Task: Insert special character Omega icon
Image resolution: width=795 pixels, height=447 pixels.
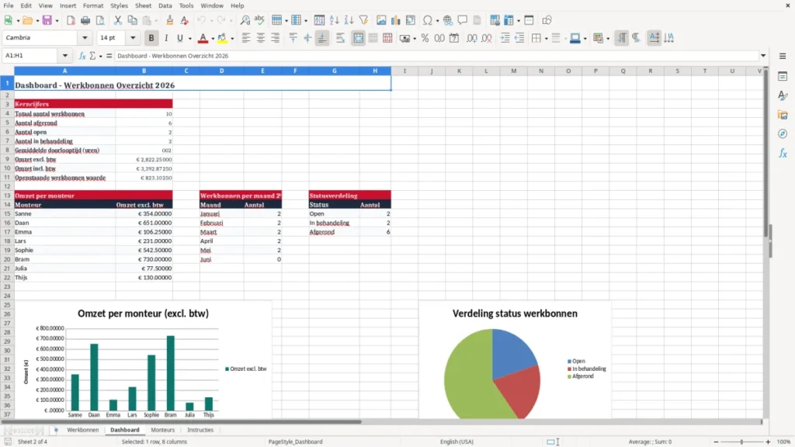Action: tap(428, 20)
